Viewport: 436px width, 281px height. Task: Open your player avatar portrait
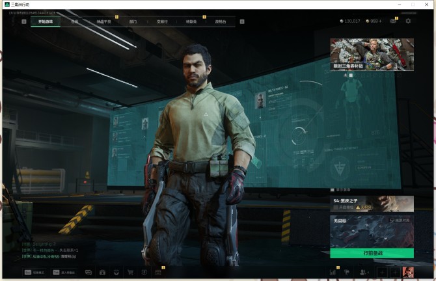(x=408, y=273)
